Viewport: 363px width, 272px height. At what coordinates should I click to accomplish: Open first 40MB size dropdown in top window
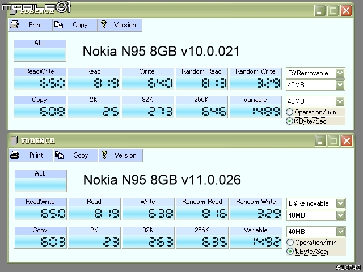tap(340, 85)
